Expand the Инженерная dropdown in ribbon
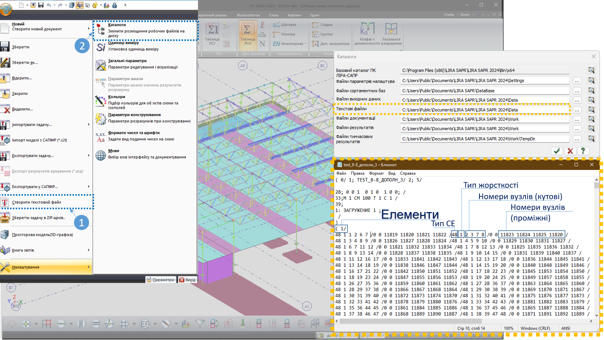Screen dimensions: 604x340 [x=305, y=44]
